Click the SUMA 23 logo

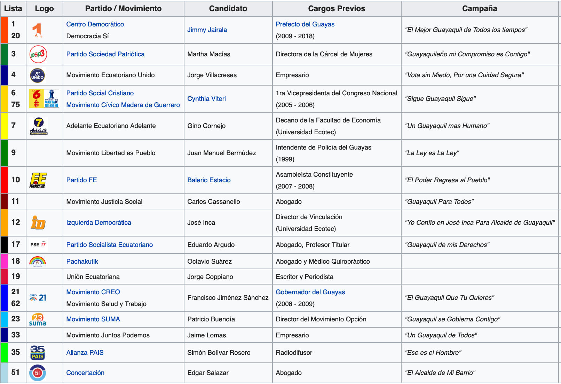pos(38,319)
